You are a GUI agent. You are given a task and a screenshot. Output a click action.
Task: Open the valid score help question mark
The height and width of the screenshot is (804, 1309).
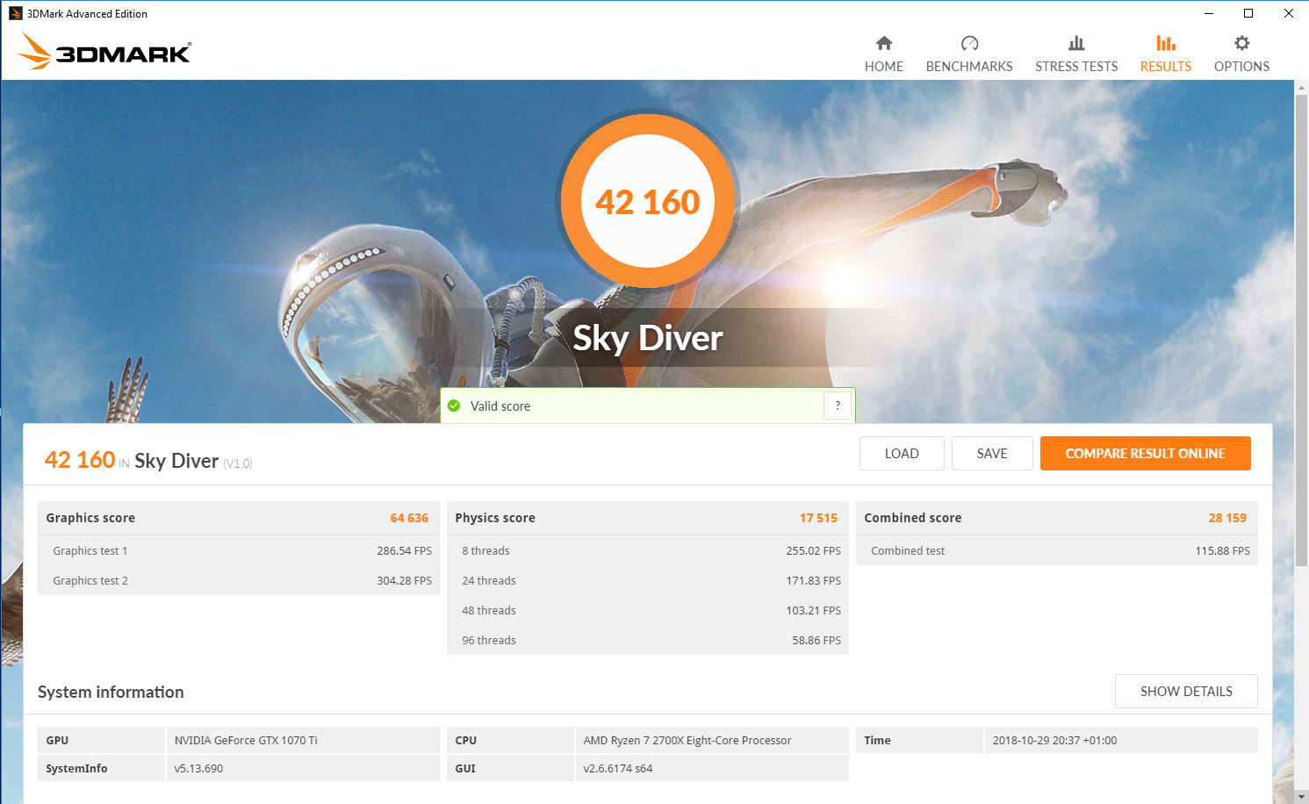pos(838,406)
